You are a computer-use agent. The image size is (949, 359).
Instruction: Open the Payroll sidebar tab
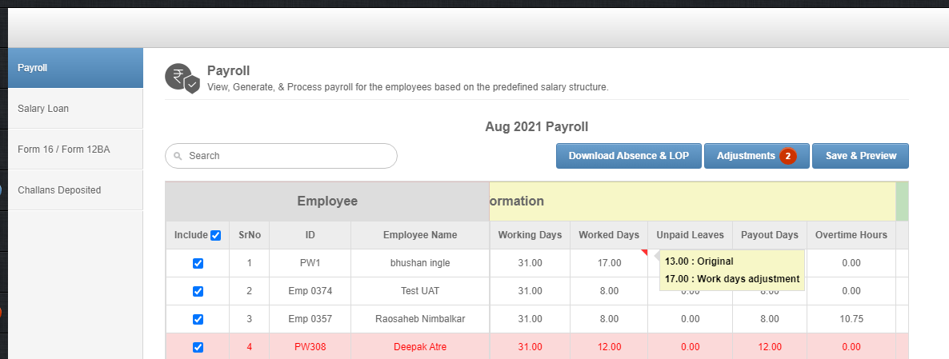pyautogui.click(x=76, y=68)
